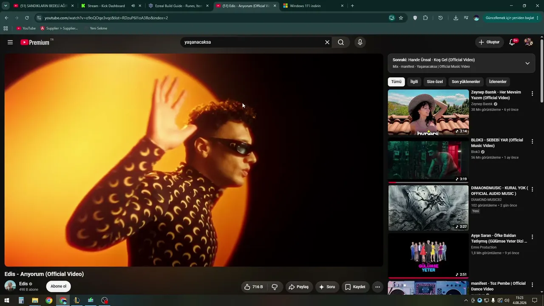Open File Explorer from the taskbar
The height and width of the screenshot is (306, 544).
(35, 300)
